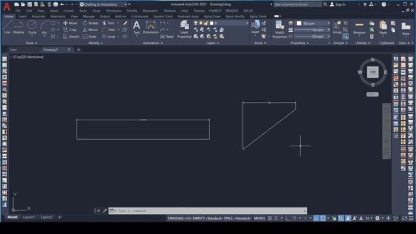Open the layer selection dropdown
The width and height of the screenshot is (416, 234).
click(229, 23)
